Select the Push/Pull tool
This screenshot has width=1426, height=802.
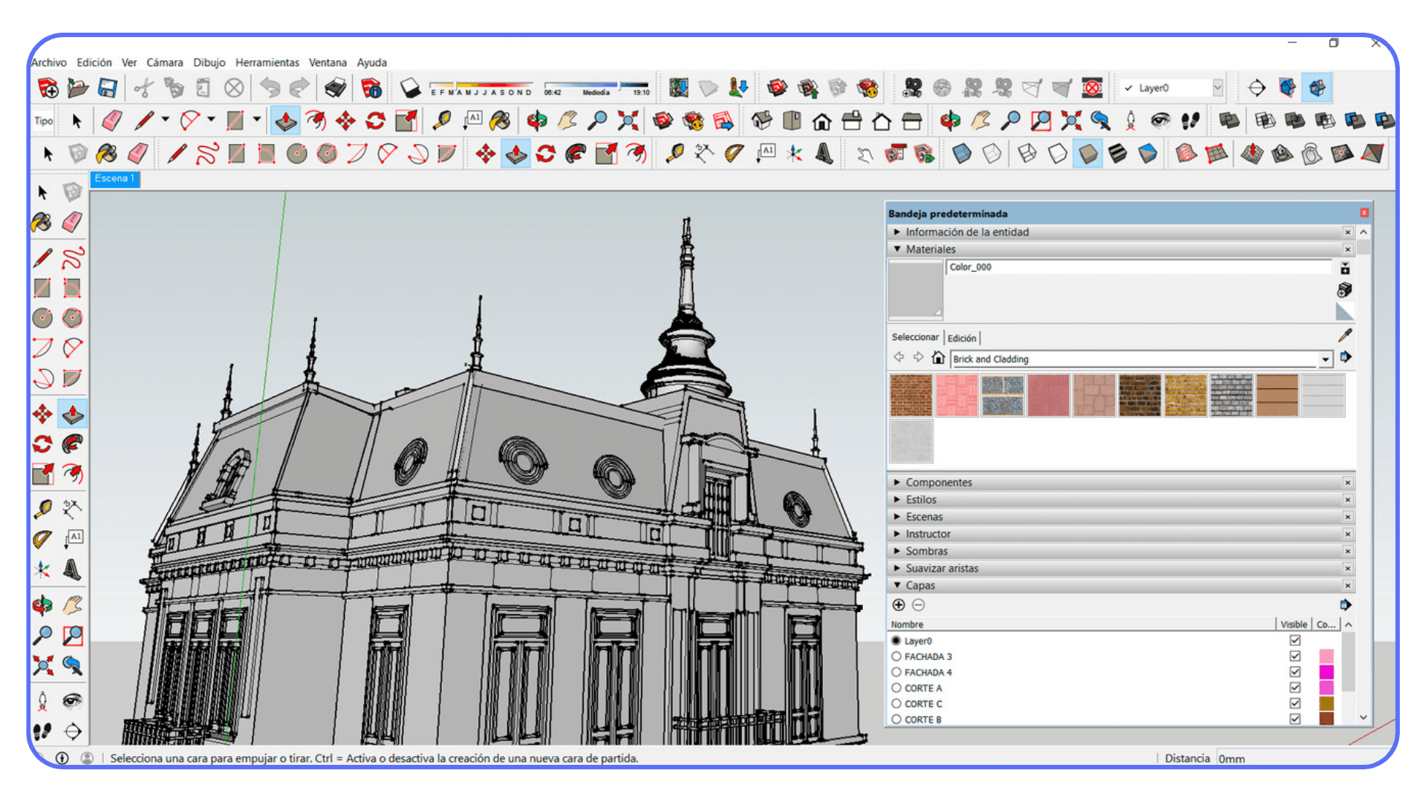[74, 414]
